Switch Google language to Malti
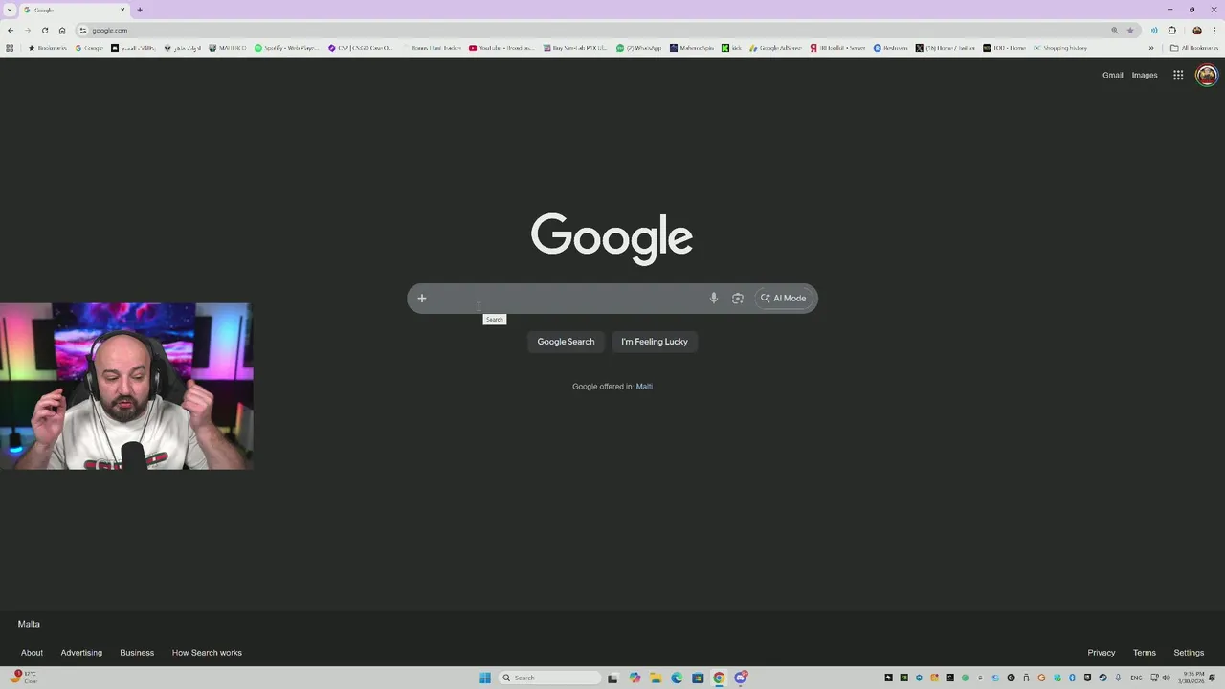Screen dimensions: 1225x689 click(x=644, y=387)
